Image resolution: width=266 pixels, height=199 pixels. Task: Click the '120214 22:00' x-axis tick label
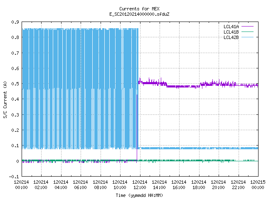tap(238, 185)
